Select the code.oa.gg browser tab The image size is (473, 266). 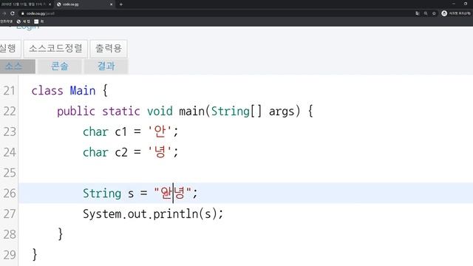click(x=85, y=4)
